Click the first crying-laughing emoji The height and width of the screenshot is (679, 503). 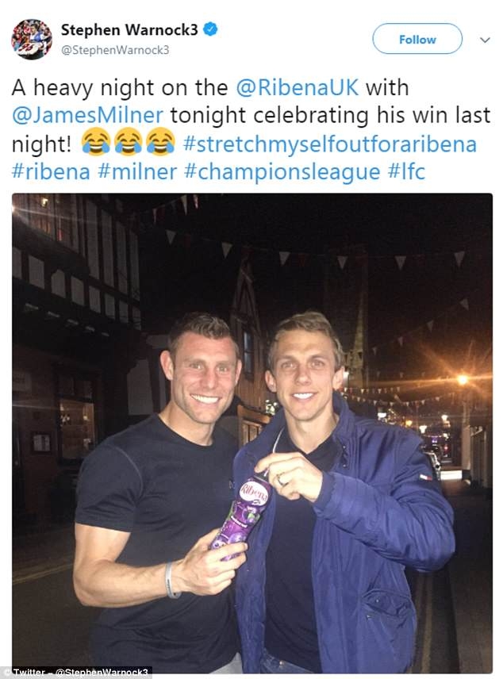pyautogui.click(x=96, y=142)
